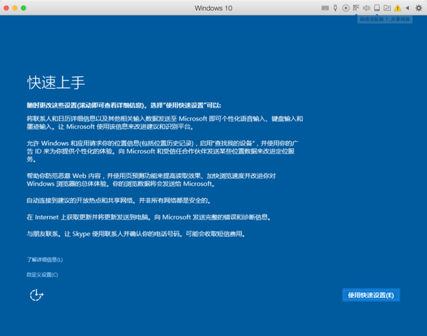This screenshot has height=336, width=427.
Task: Click paragraph starting 在 Internet 上获取更新
Action: 149,217
